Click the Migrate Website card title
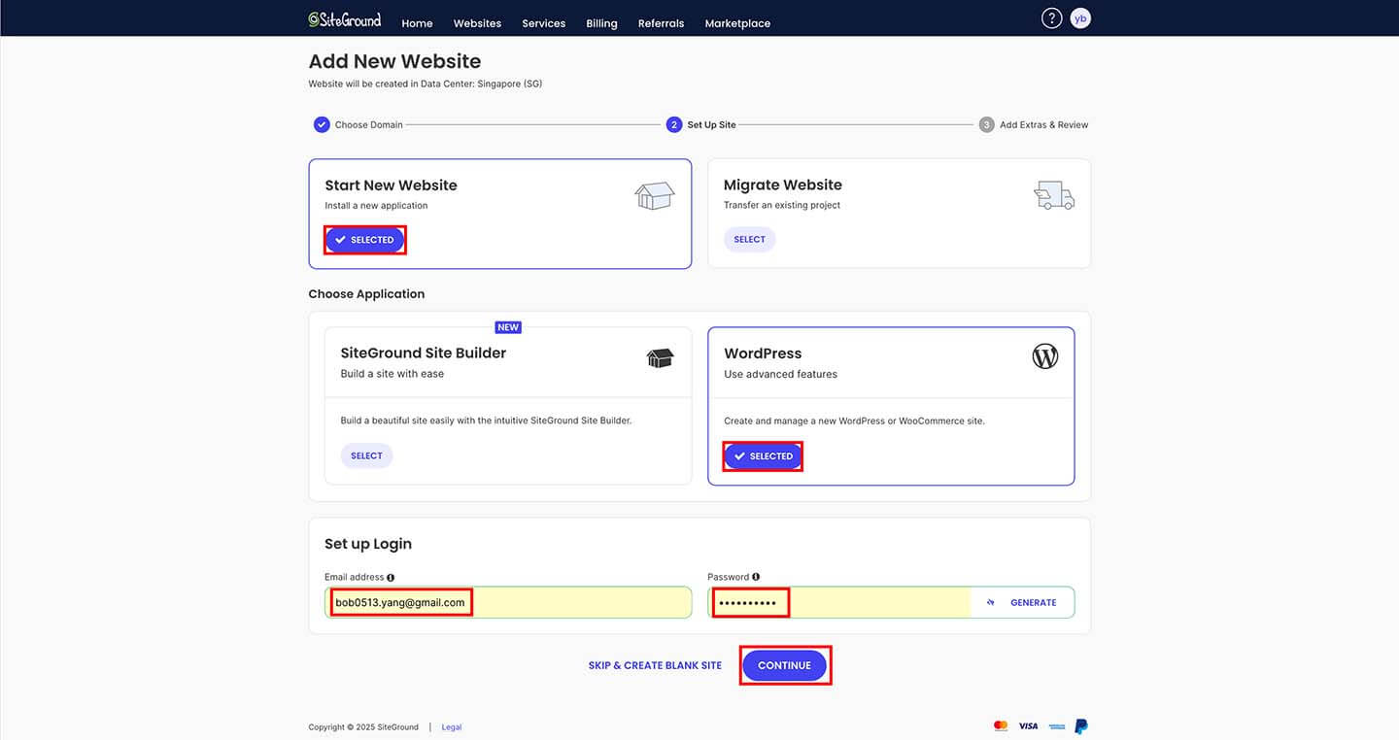Screen dimensions: 1399x740 (x=783, y=185)
